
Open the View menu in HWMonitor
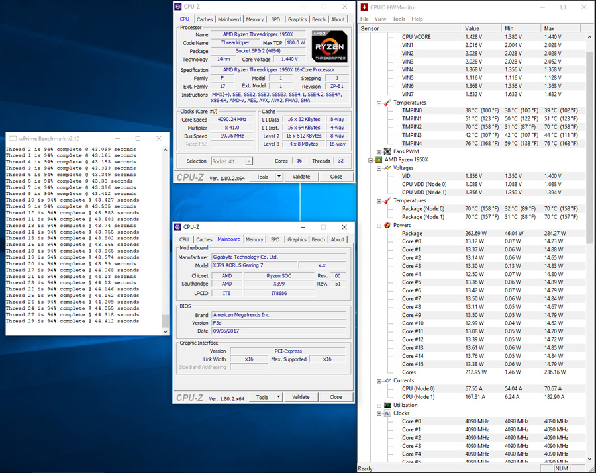tap(380, 19)
